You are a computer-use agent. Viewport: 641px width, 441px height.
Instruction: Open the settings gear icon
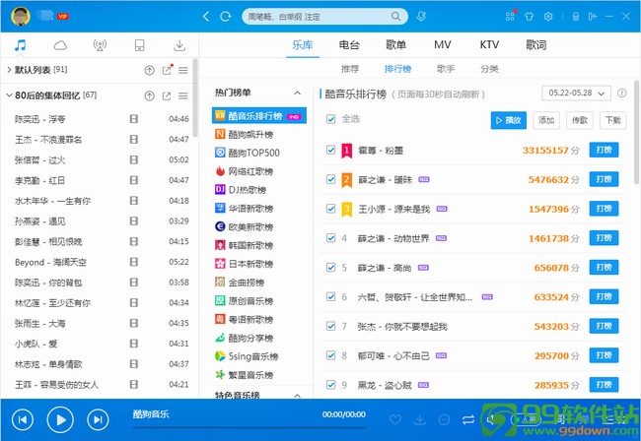548,17
